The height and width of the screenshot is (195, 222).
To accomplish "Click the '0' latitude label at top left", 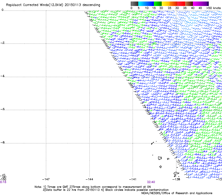I will pos(2,10).
